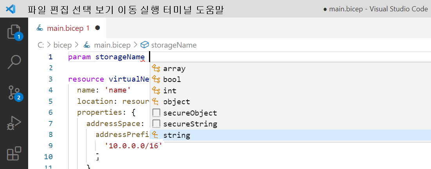The width and height of the screenshot is (431, 169).
Task: Click the cube symbol icon before storageName breadcrumb
Action: 145,45
